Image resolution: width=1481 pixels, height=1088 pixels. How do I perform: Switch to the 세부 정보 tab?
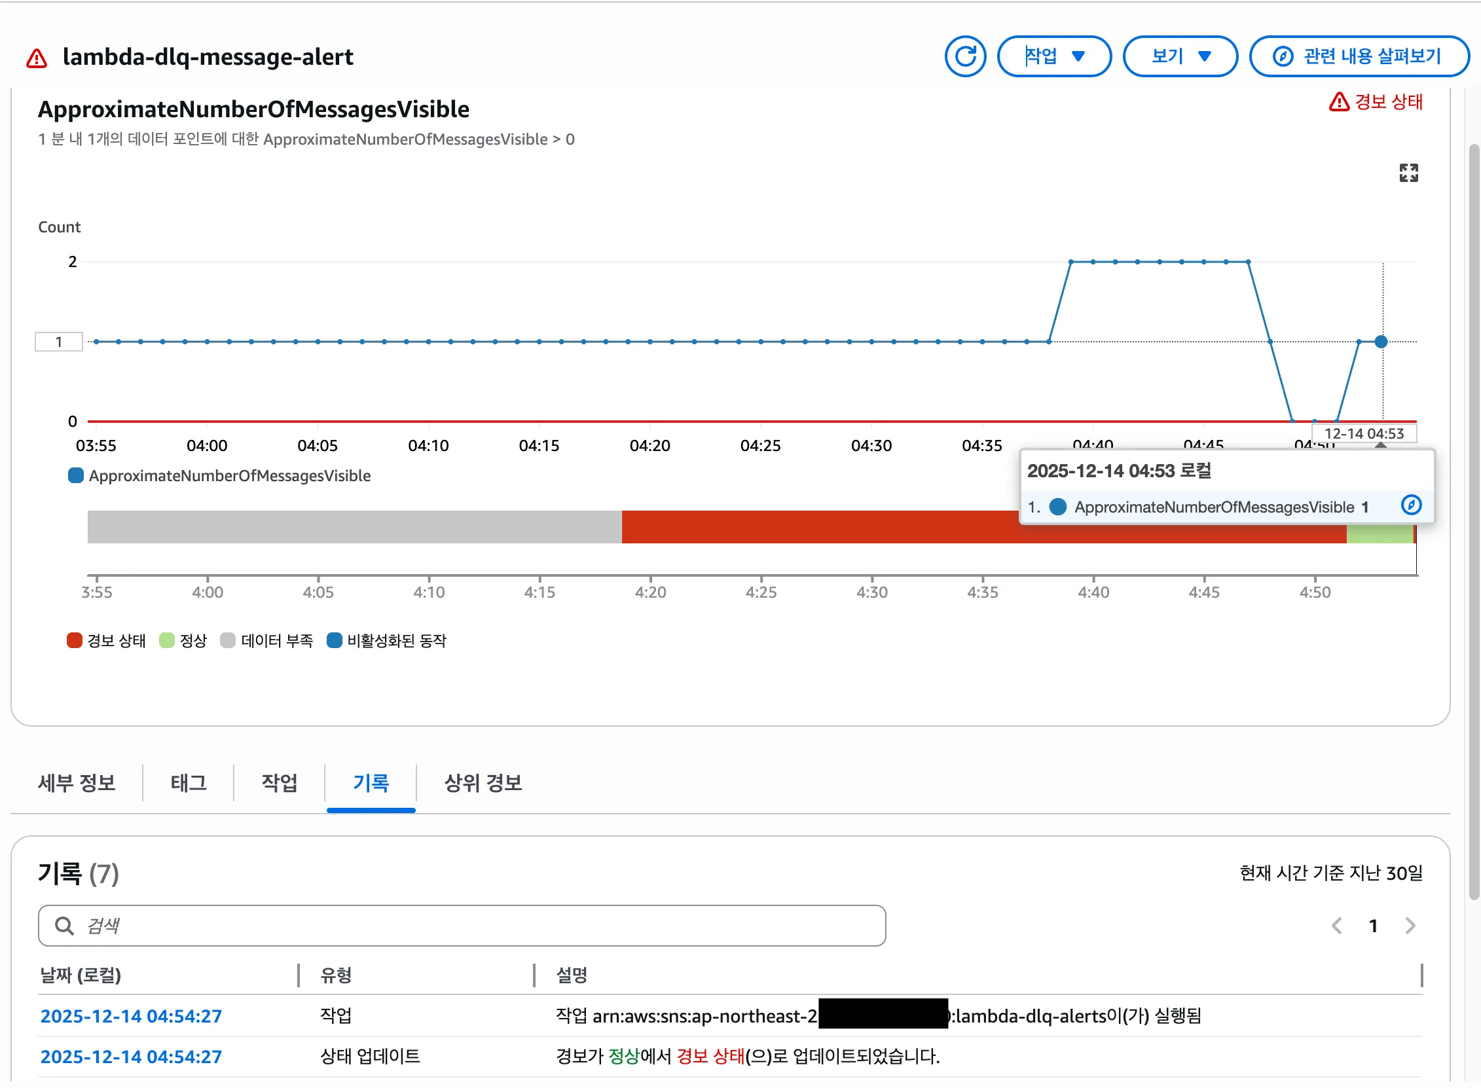click(77, 783)
